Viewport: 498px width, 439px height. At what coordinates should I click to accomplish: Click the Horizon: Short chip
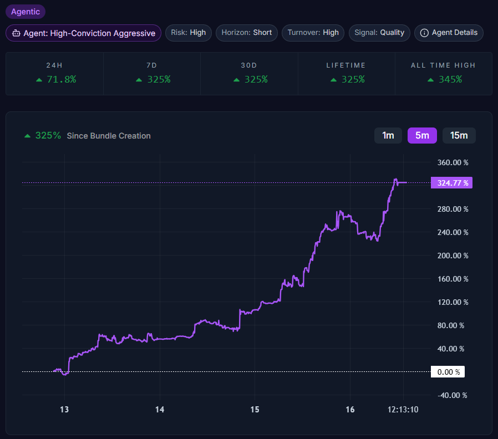coord(246,33)
